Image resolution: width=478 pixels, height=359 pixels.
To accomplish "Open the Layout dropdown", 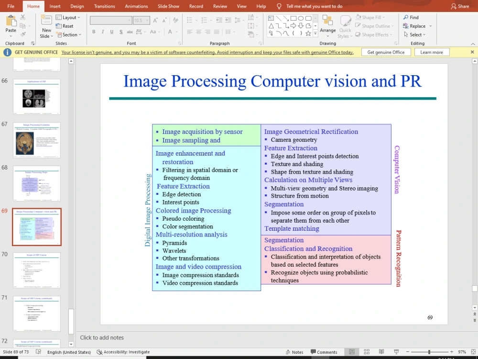I will (68, 17).
